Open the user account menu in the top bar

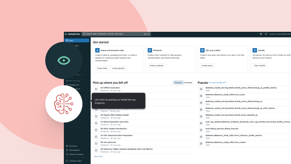click(280, 34)
